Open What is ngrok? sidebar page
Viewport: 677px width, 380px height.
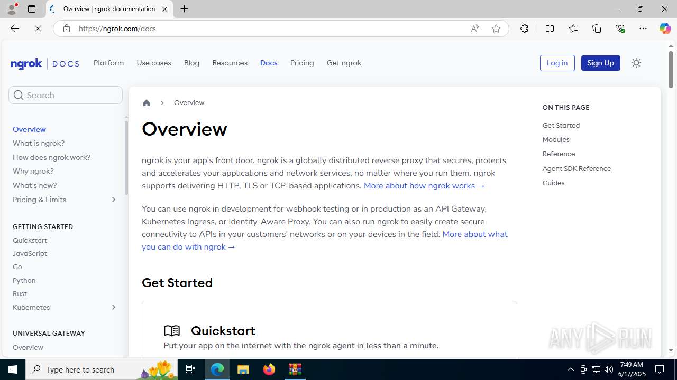pos(39,143)
